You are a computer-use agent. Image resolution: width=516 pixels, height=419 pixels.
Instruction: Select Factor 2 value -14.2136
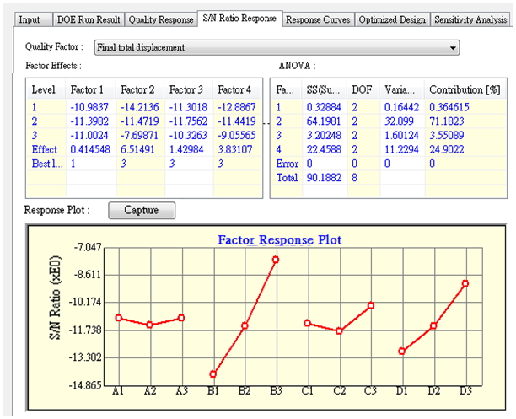(139, 107)
